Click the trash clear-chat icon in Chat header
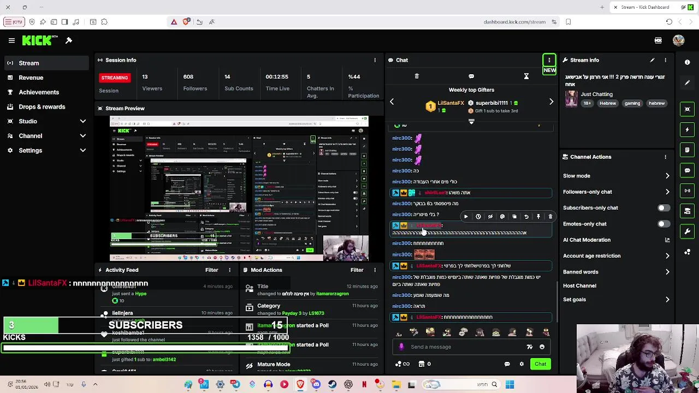699x393 pixels. coord(417,76)
